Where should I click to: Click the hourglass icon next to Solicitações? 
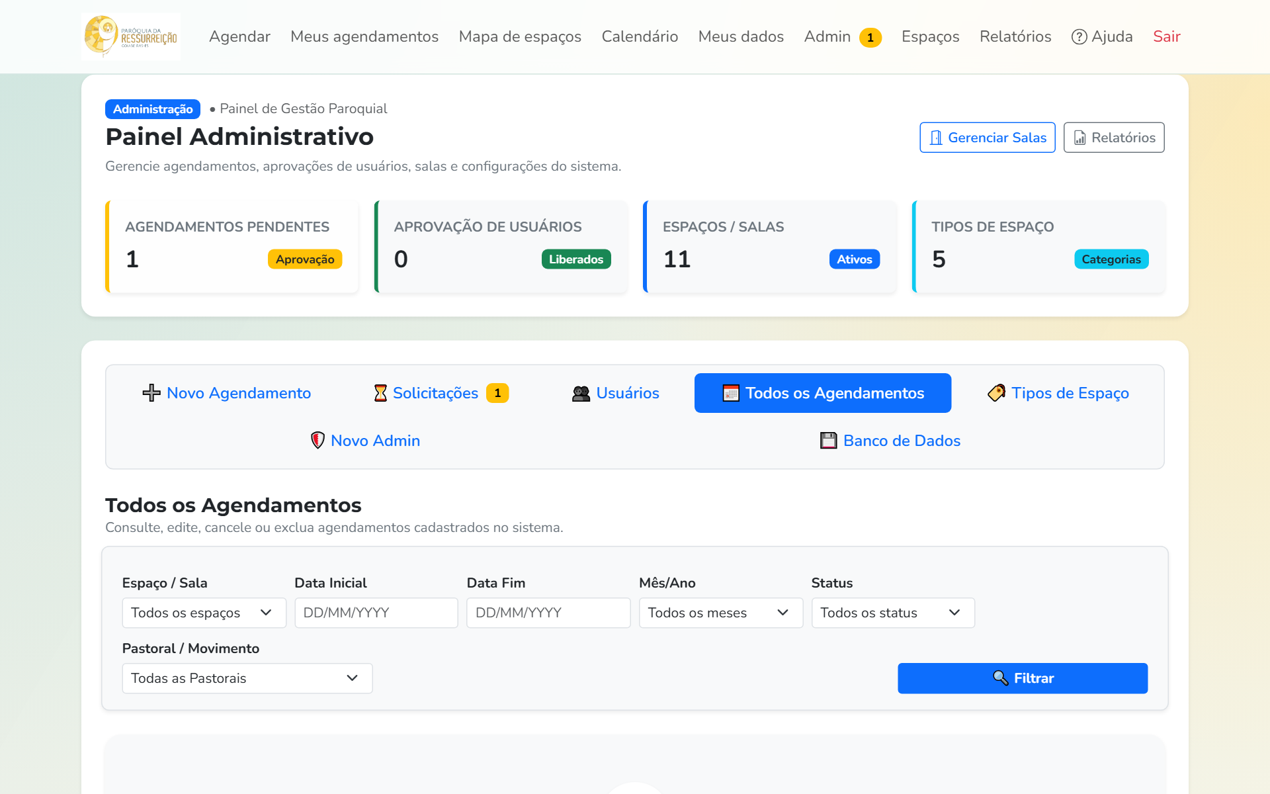point(380,393)
